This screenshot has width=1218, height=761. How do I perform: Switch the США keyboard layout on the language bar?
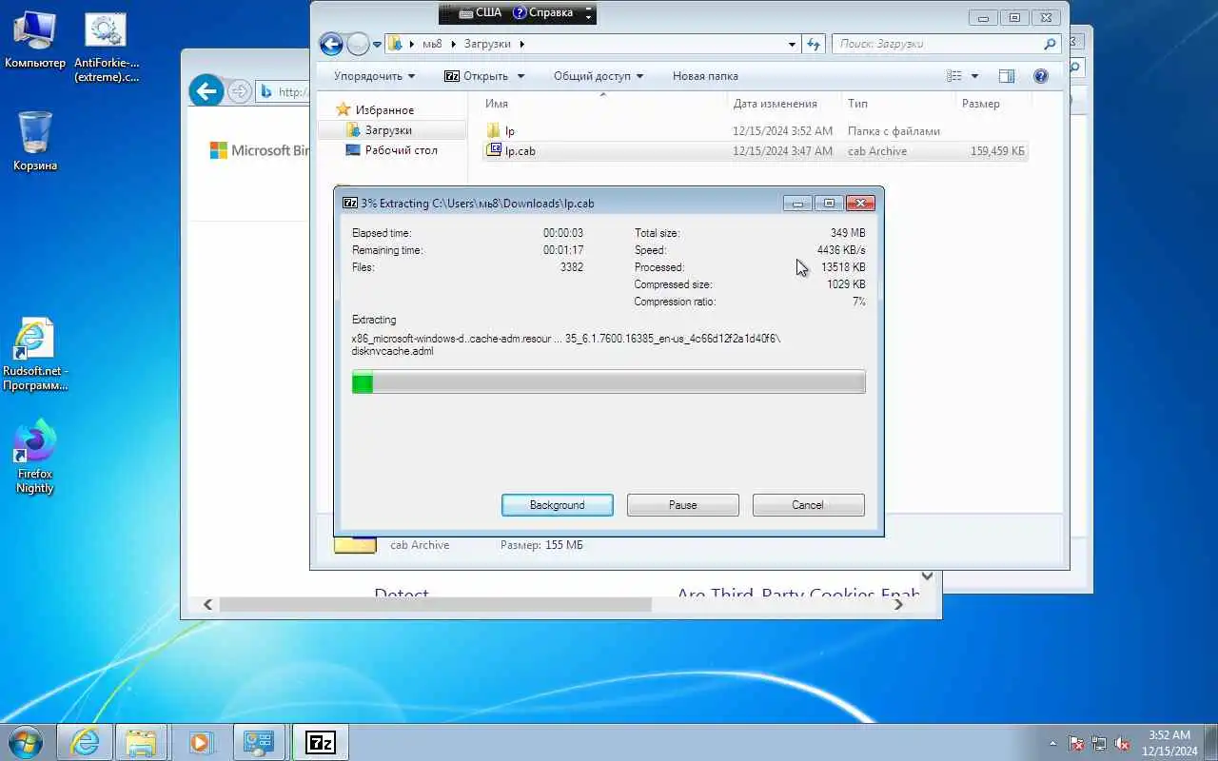tap(481, 12)
